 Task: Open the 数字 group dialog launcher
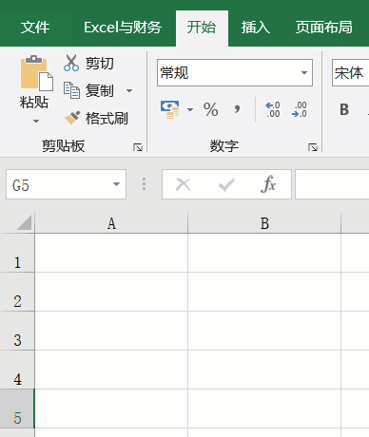click(313, 147)
